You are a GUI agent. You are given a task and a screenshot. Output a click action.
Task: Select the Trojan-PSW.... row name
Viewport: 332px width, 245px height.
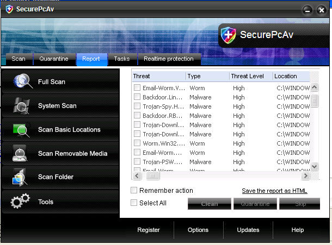coord(162,162)
